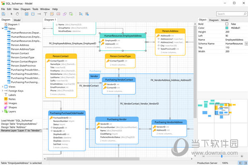Select the note tool in the toolbar
The height and width of the screenshot is (165, 248).
coord(52,14)
